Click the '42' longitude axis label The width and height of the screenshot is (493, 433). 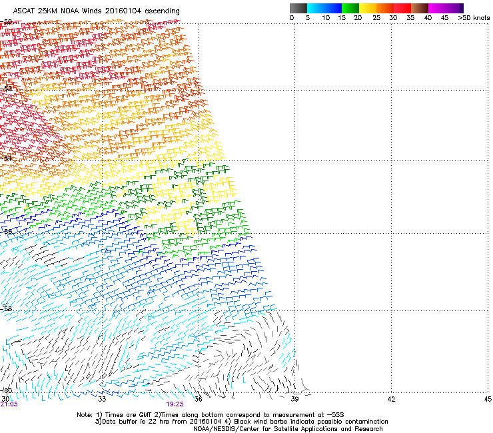click(x=391, y=399)
